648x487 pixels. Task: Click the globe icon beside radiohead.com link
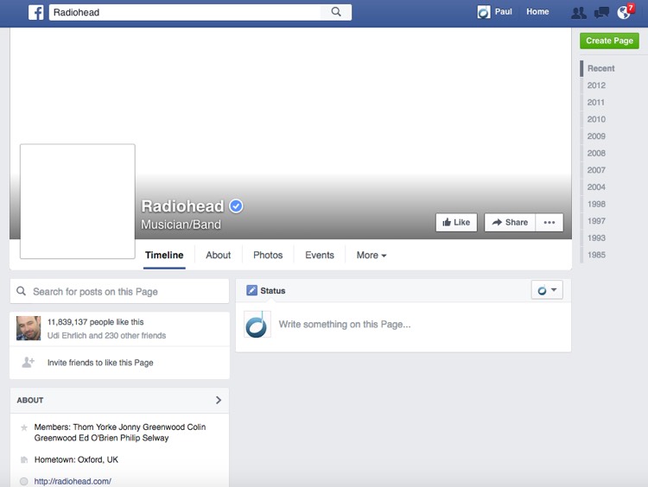click(x=24, y=481)
